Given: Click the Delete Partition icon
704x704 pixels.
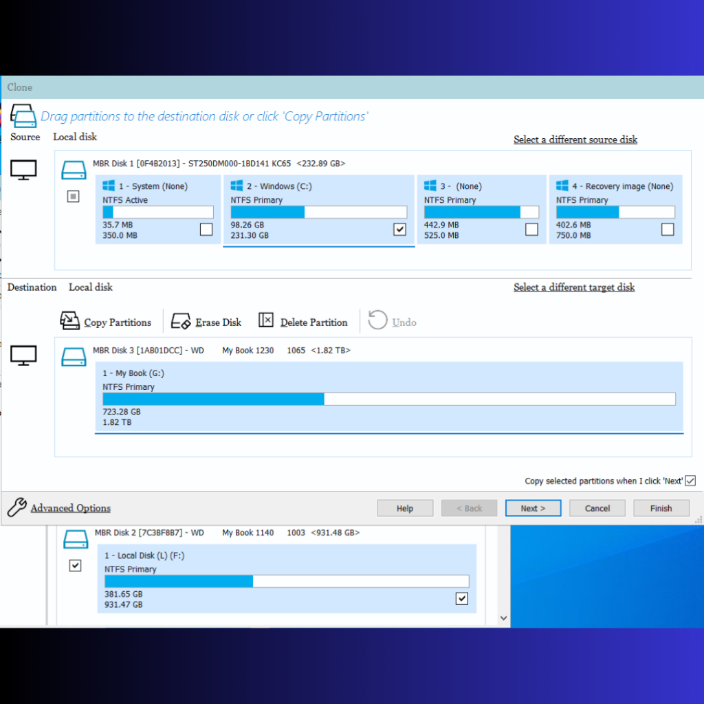Looking at the screenshot, I should (266, 320).
